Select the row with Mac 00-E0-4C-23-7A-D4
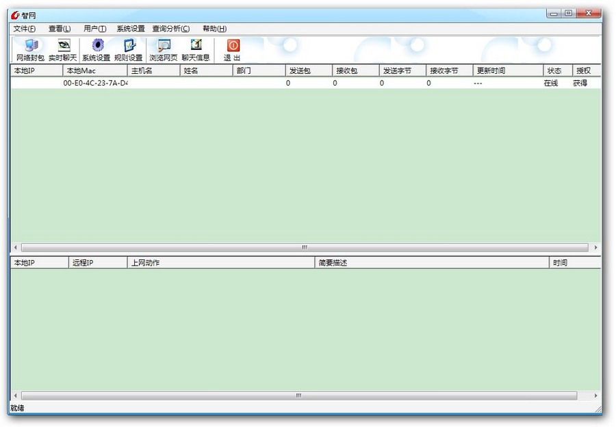This screenshot has width=616, height=427. pyautogui.click(x=306, y=83)
